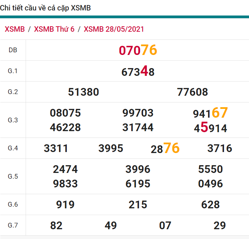249x239 pixels.
Task: Click the G.5 row label
Action: tap(13, 176)
